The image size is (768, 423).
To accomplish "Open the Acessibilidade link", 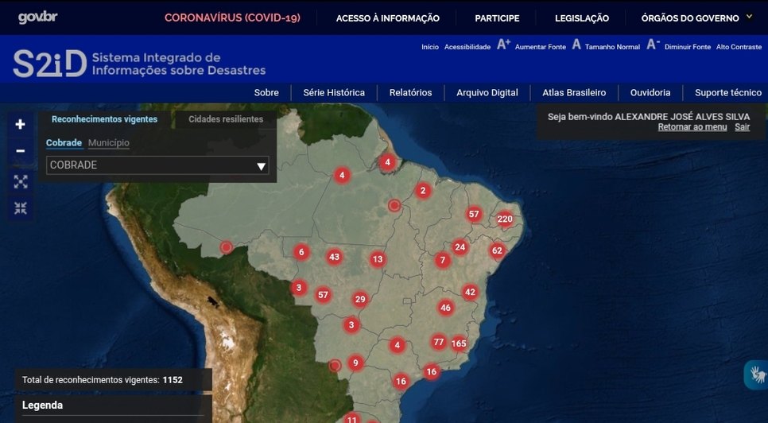I will point(467,47).
